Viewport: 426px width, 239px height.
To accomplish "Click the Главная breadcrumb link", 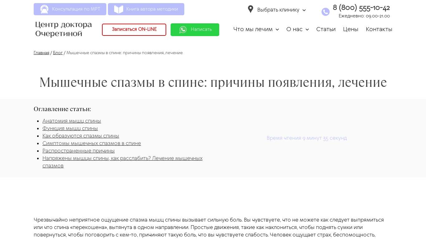I will 41,53.
